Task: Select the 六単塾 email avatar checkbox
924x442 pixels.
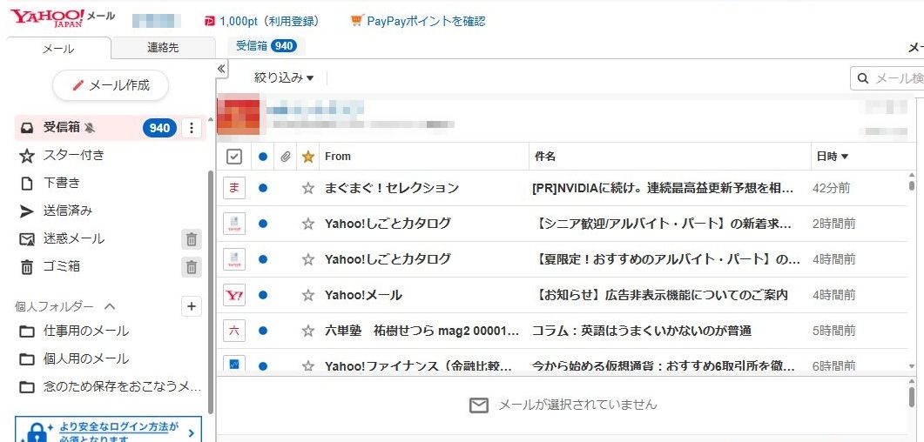Action: click(233, 331)
